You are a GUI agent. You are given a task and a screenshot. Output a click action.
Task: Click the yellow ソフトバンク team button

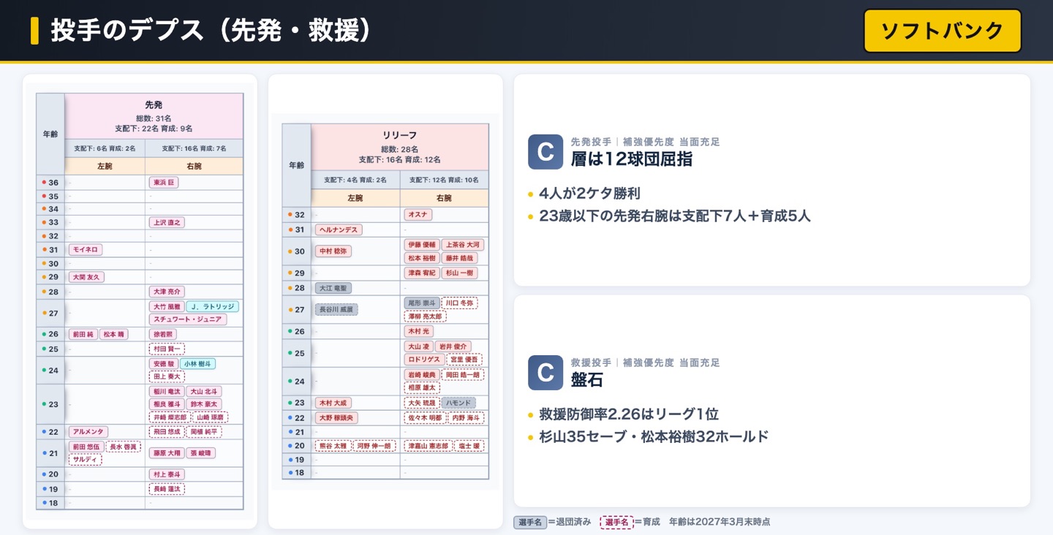pyautogui.click(x=942, y=31)
